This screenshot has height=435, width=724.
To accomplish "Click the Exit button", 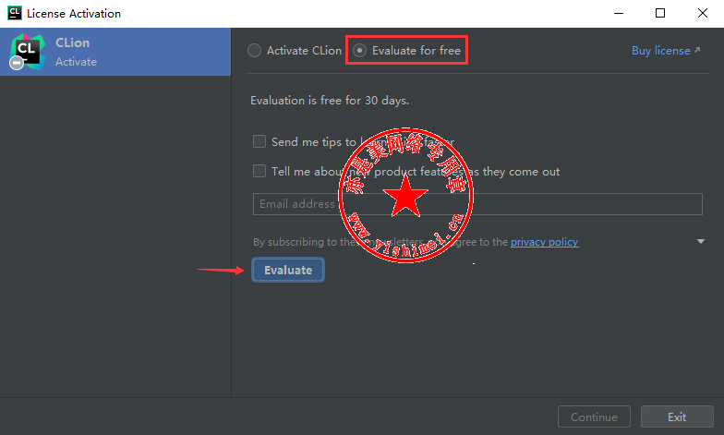I will (677, 417).
